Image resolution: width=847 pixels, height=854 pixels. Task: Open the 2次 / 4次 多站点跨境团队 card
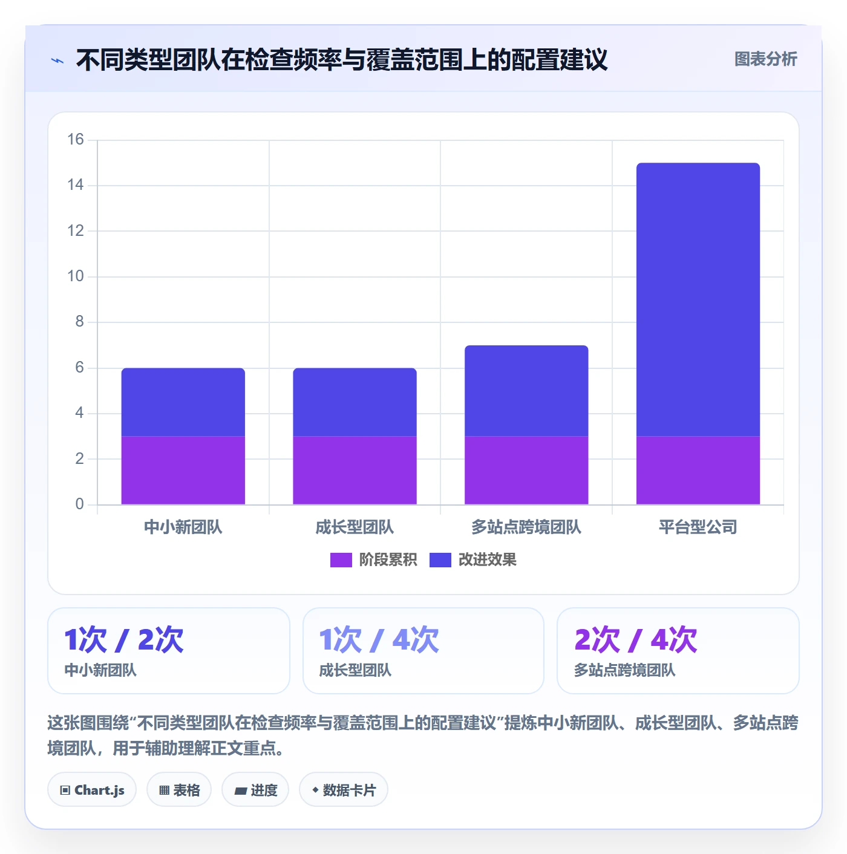(x=678, y=651)
